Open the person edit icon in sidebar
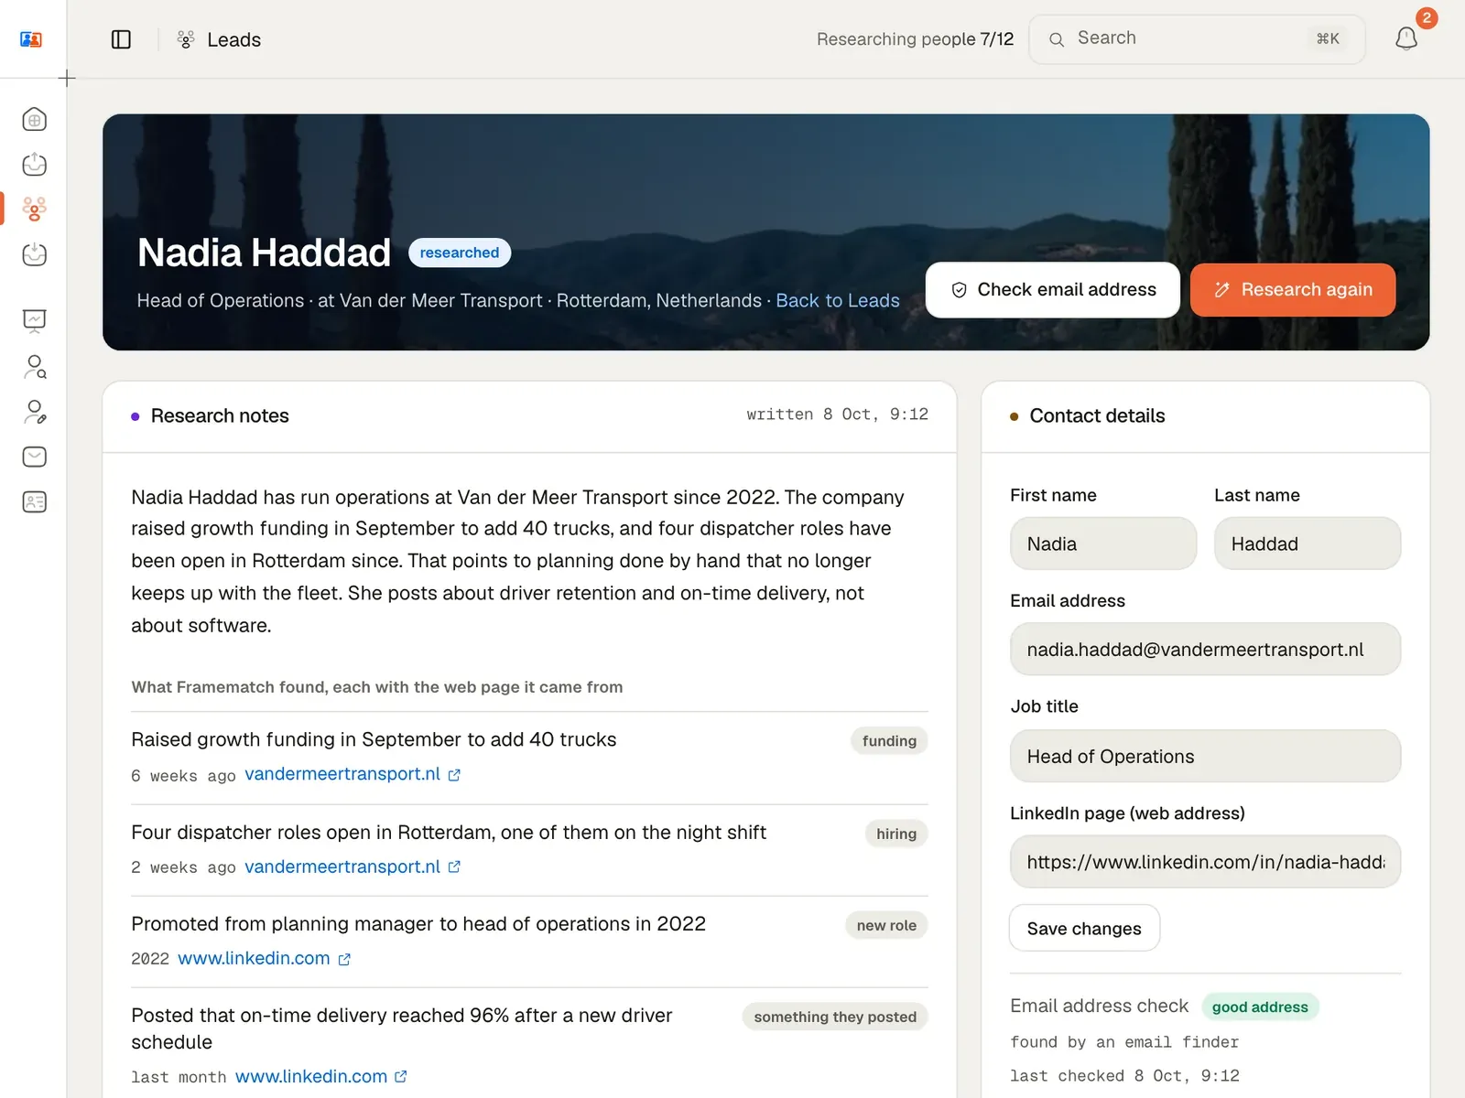Screen dimensions: 1465x1098 click(34, 412)
